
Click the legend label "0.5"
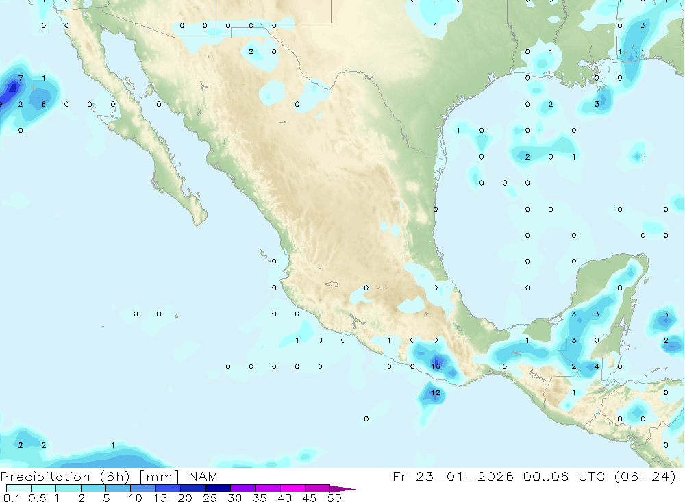(37, 498)
